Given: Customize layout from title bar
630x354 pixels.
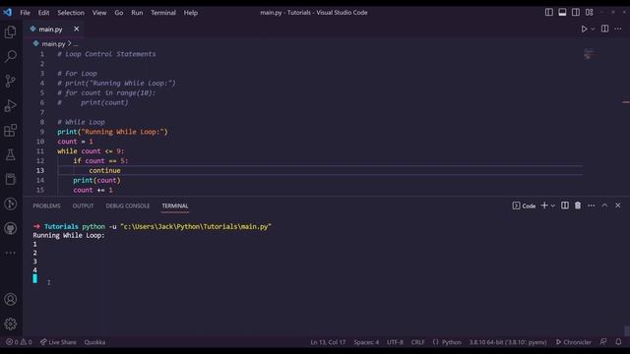Looking at the screenshot, I should coord(590,13).
